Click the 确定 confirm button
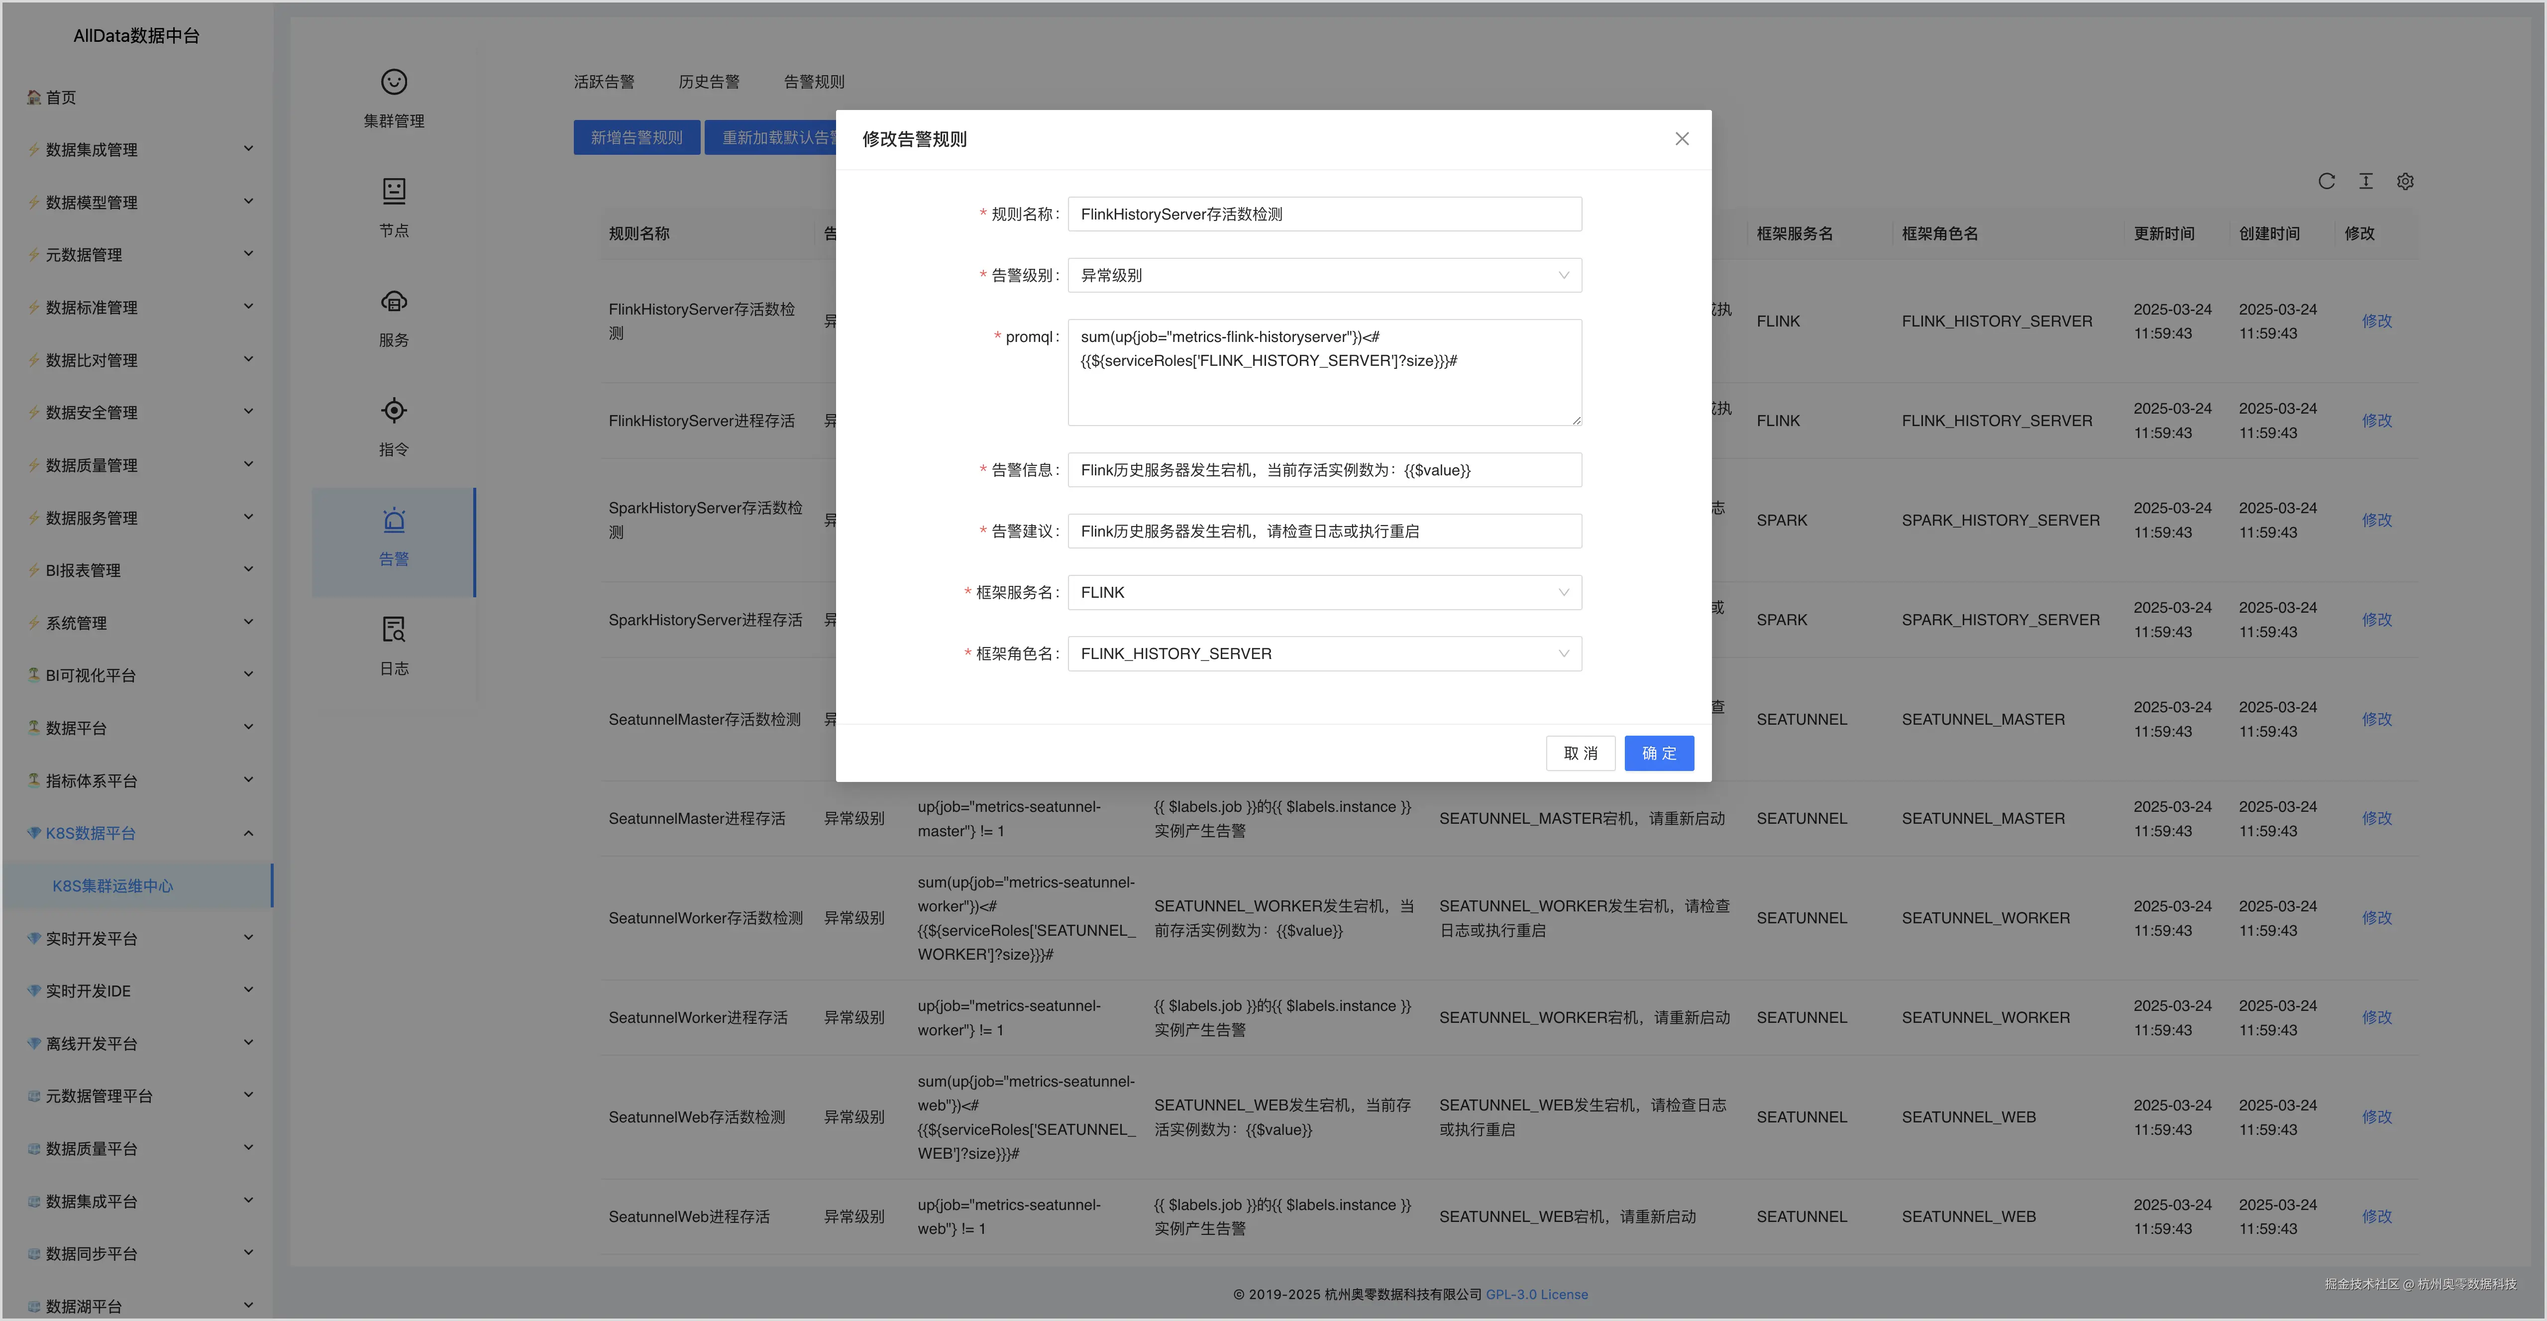 (1658, 753)
